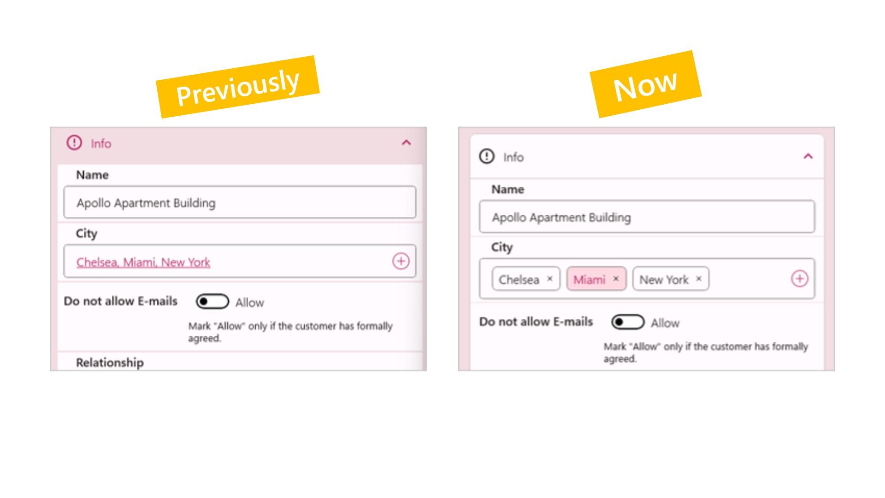This screenshot has width=885, height=498.
Task: Click the add city plus icon (Previously)
Action: click(x=400, y=261)
